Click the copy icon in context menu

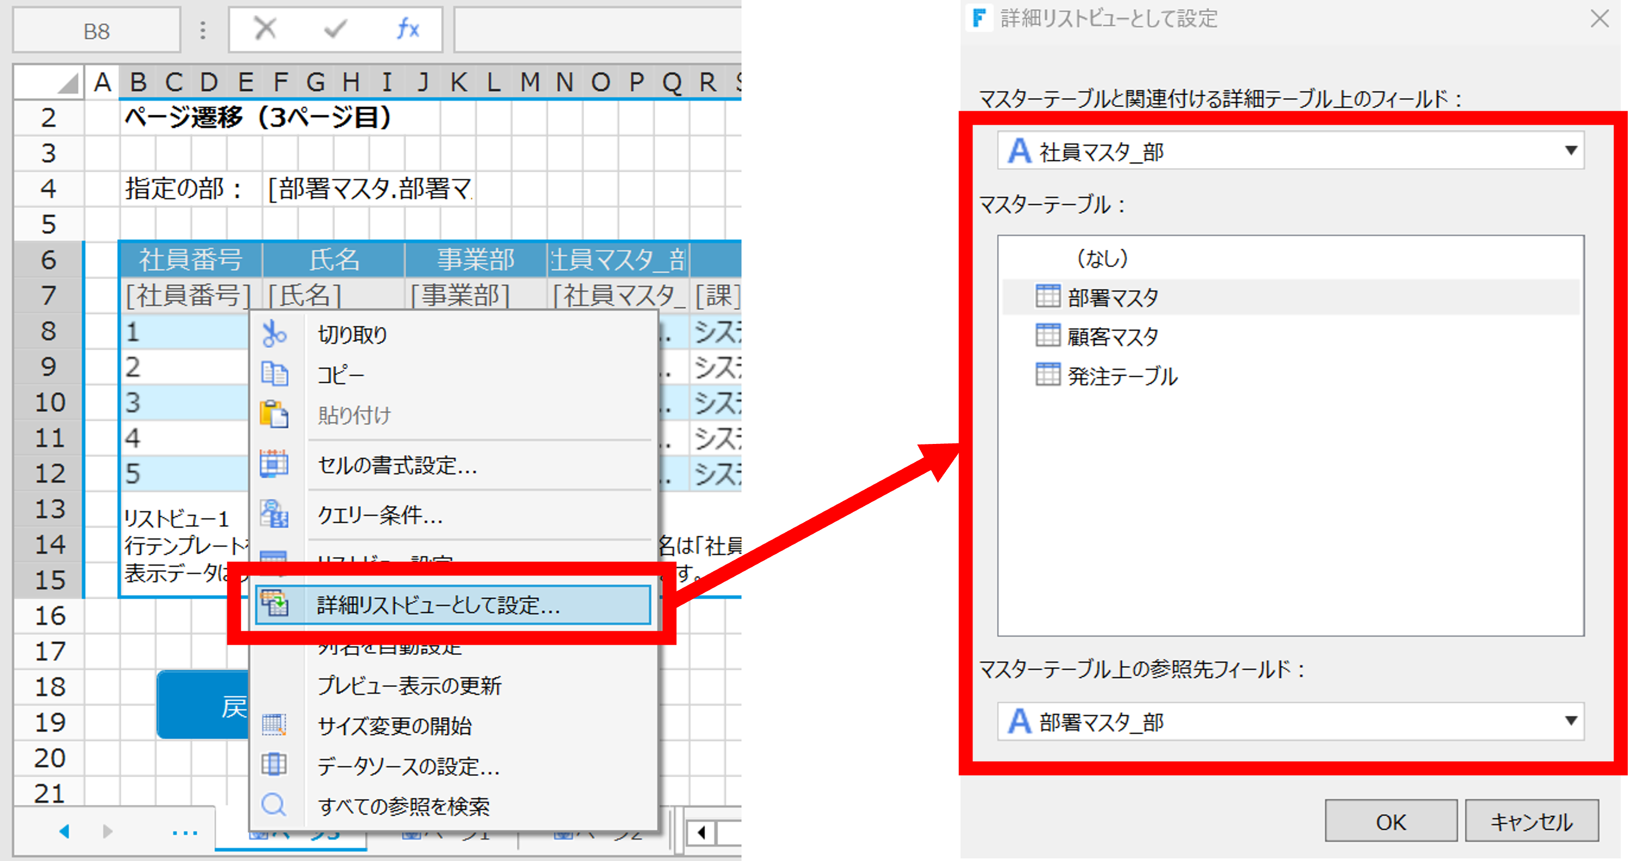click(x=274, y=375)
